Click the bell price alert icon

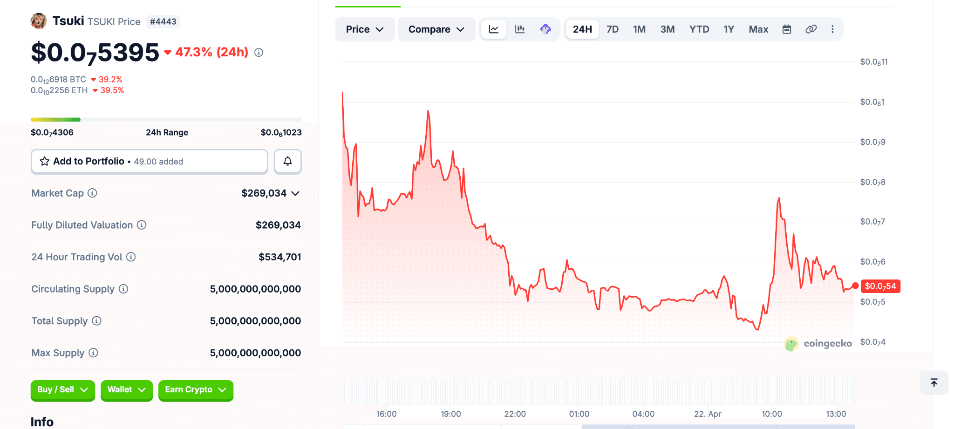(x=287, y=161)
